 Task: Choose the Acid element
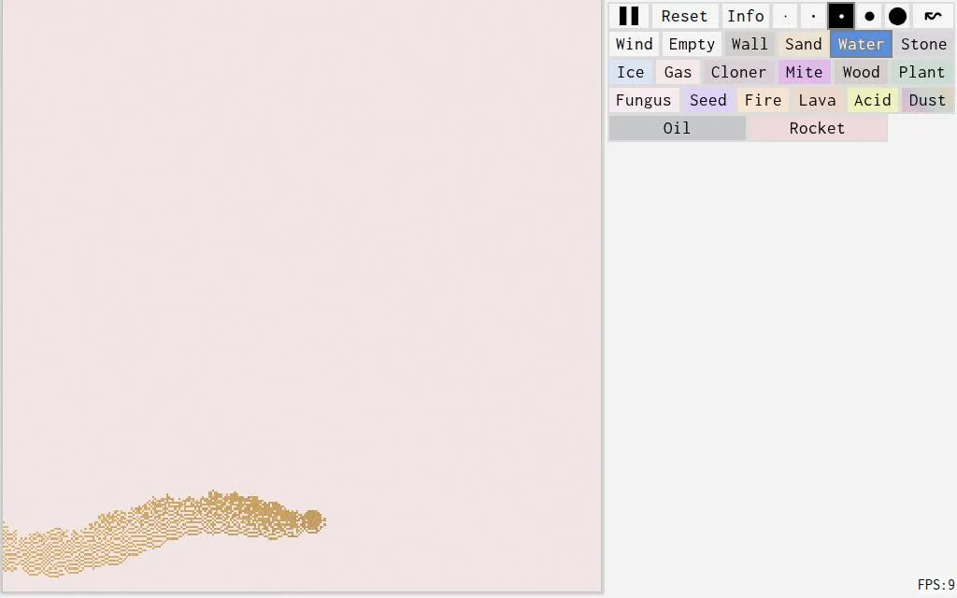[x=872, y=100]
